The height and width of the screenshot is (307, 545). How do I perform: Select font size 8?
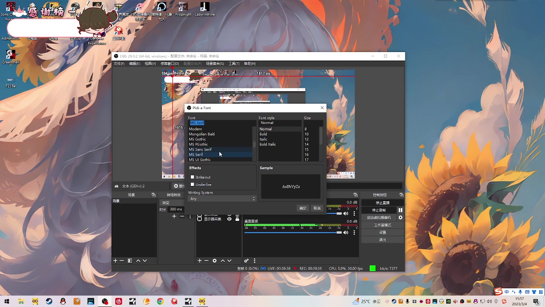pyautogui.click(x=311, y=129)
